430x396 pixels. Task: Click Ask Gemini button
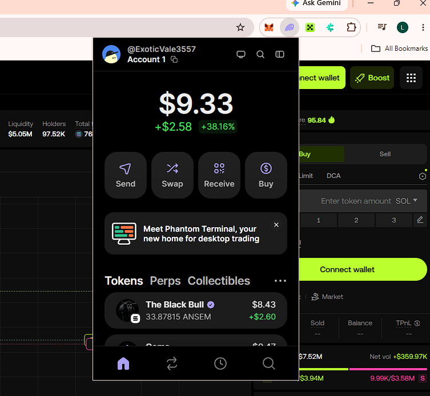pos(317,3)
